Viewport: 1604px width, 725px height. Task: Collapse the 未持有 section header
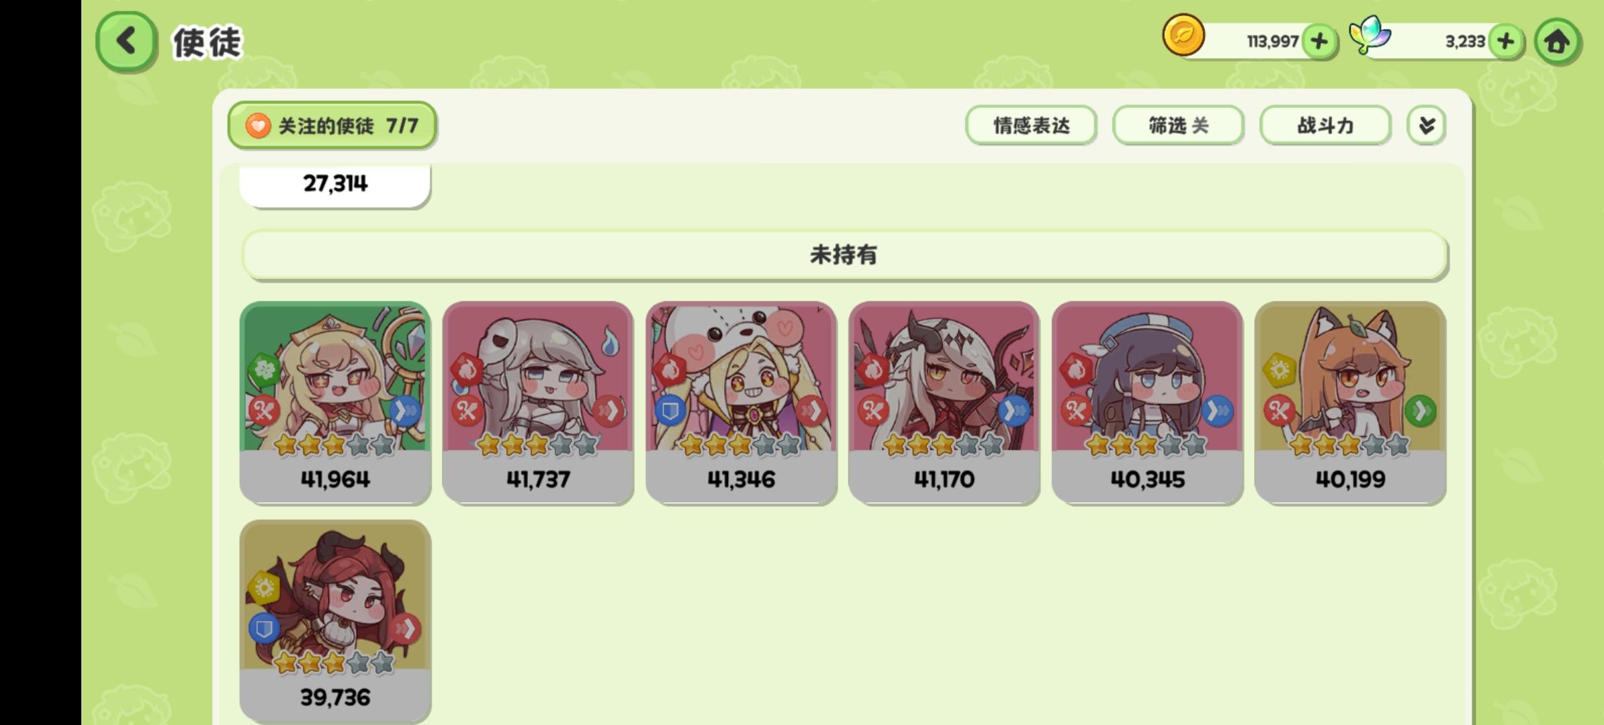pyautogui.click(x=844, y=255)
